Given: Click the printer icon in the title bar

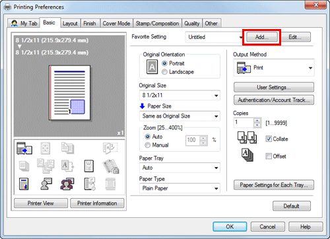Looking at the screenshot, I should pyautogui.click(x=8, y=7).
